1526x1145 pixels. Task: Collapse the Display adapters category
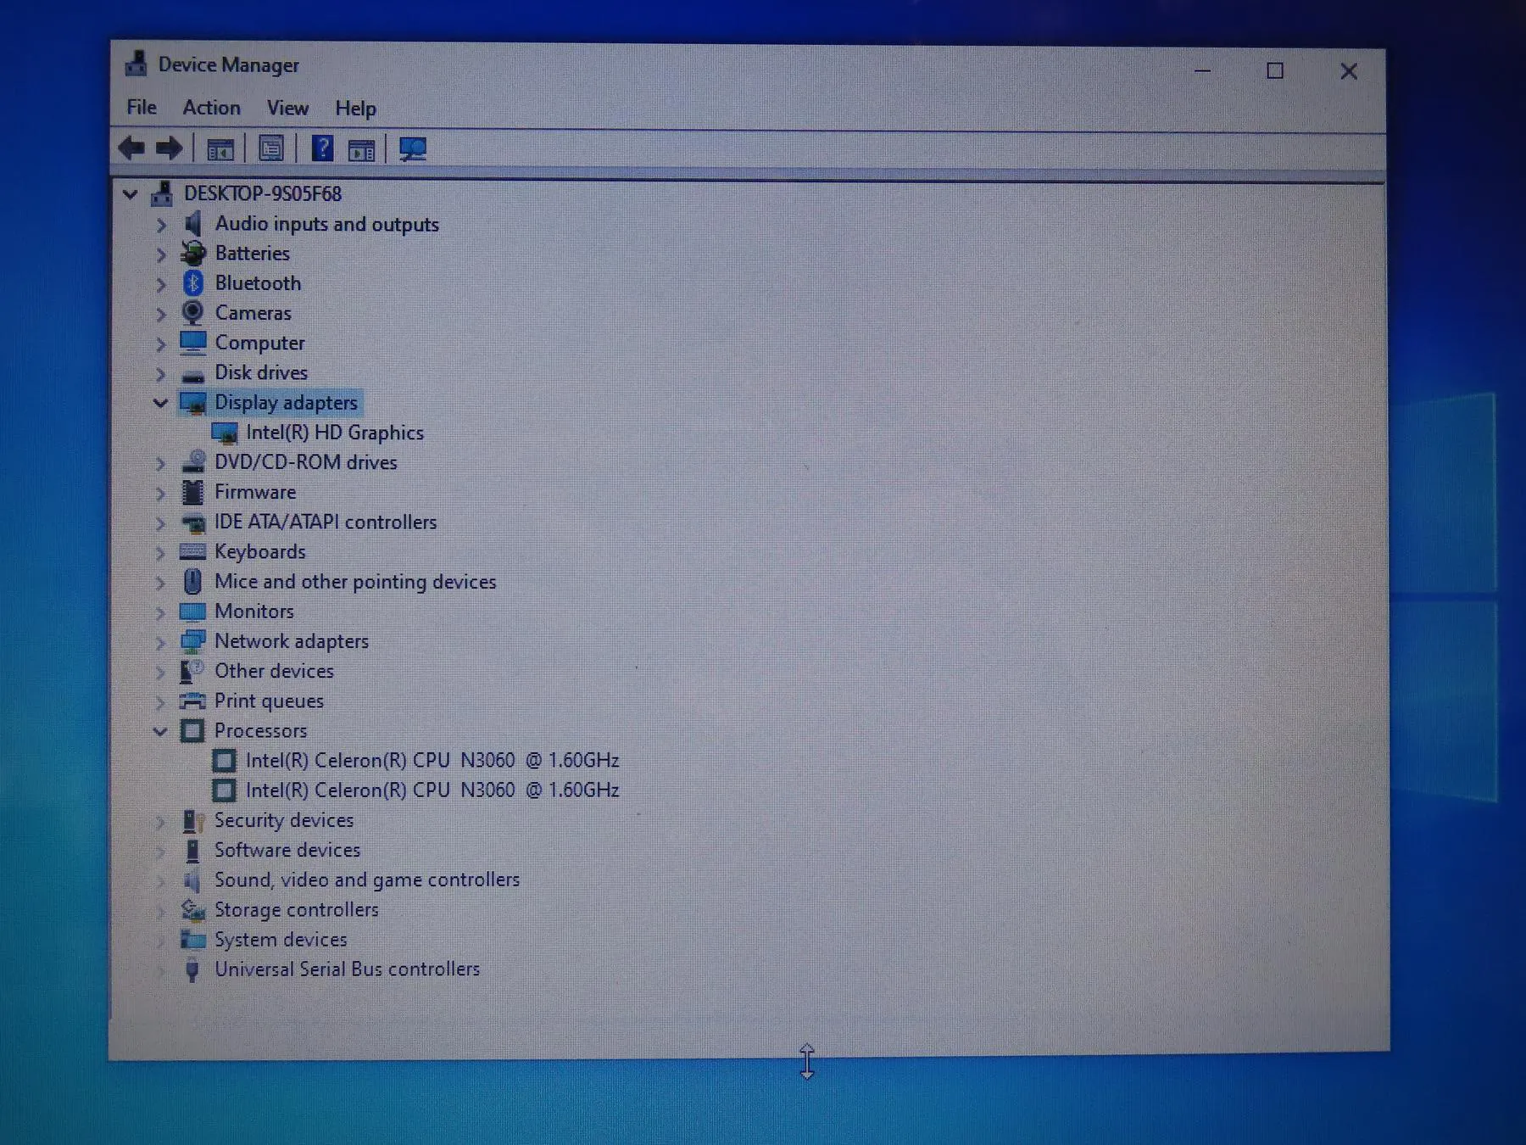[x=160, y=403]
